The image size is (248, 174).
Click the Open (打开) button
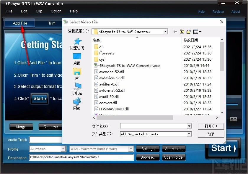(x=211, y=126)
